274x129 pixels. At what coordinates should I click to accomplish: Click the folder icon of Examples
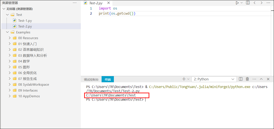(x=12, y=32)
